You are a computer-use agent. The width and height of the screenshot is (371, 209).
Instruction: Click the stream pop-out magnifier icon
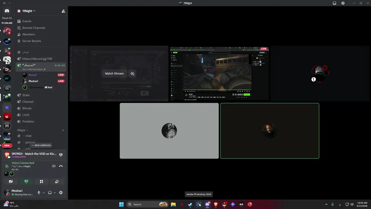132,73
